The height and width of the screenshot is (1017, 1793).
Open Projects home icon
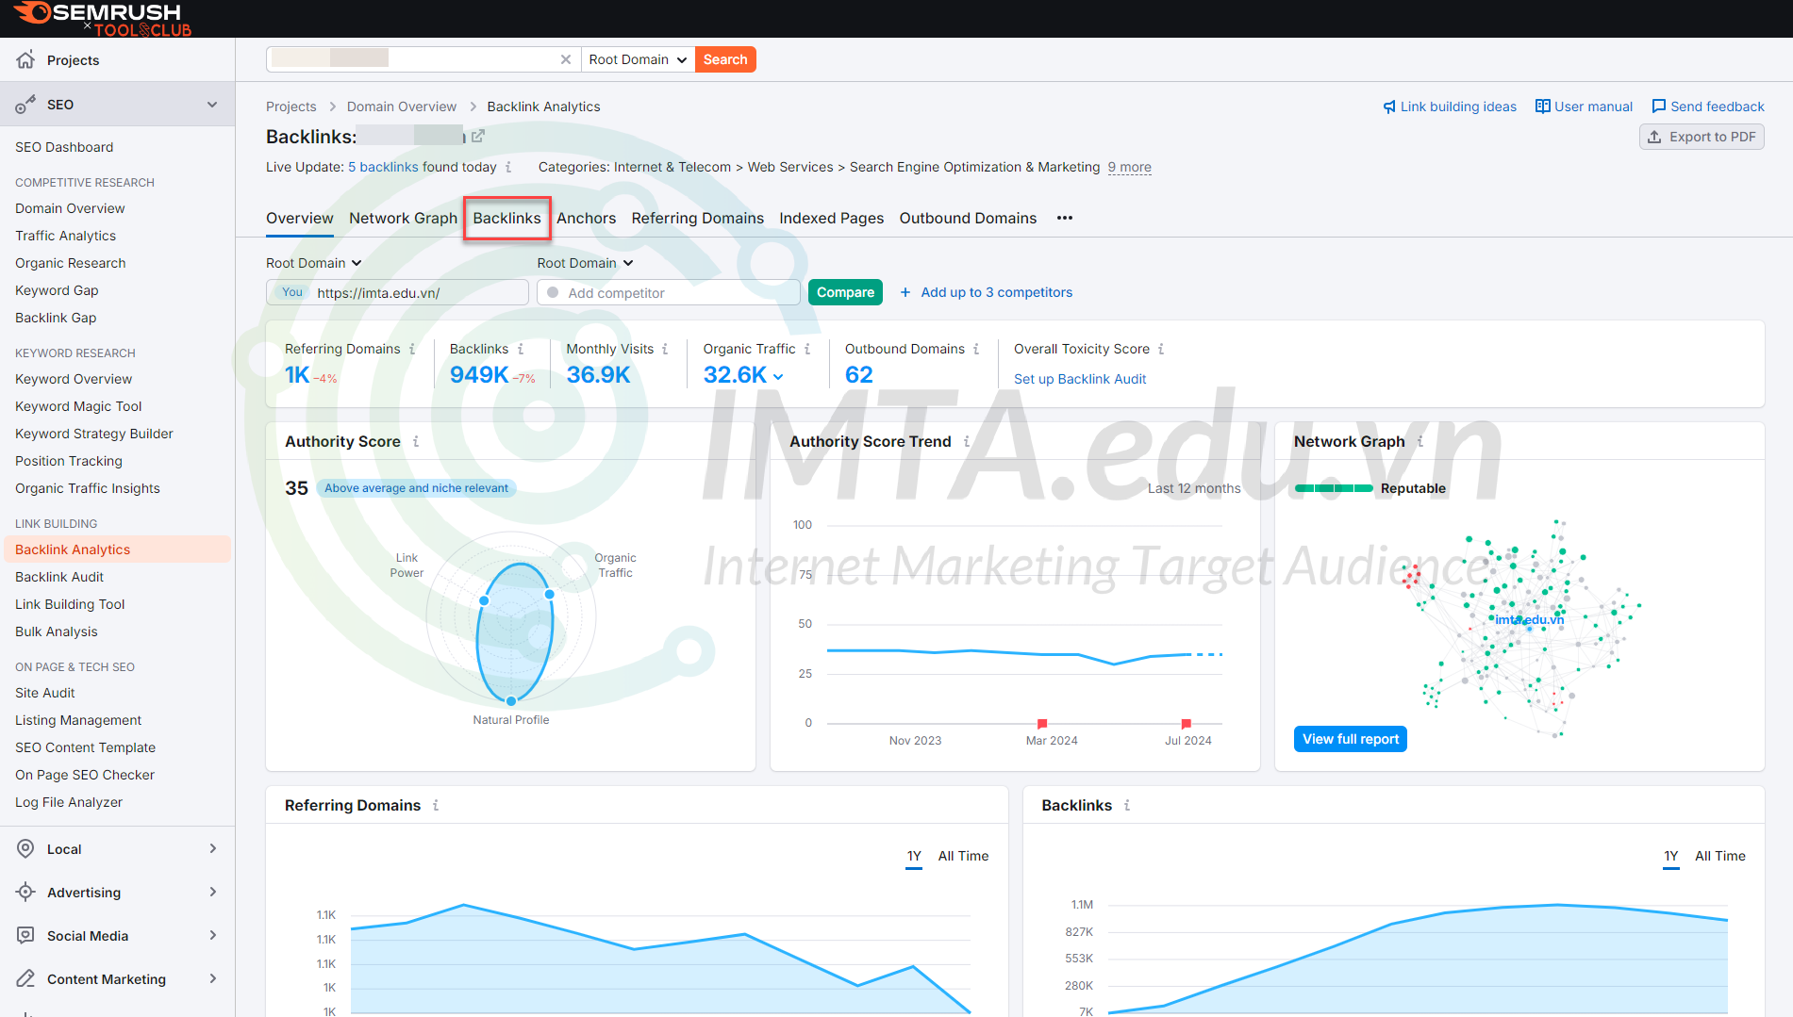coord(25,59)
